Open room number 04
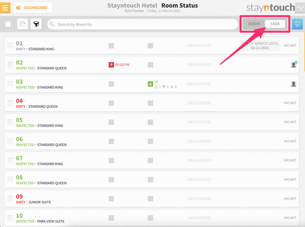This screenshot has width=305, height=227. (x=19, y=101)
